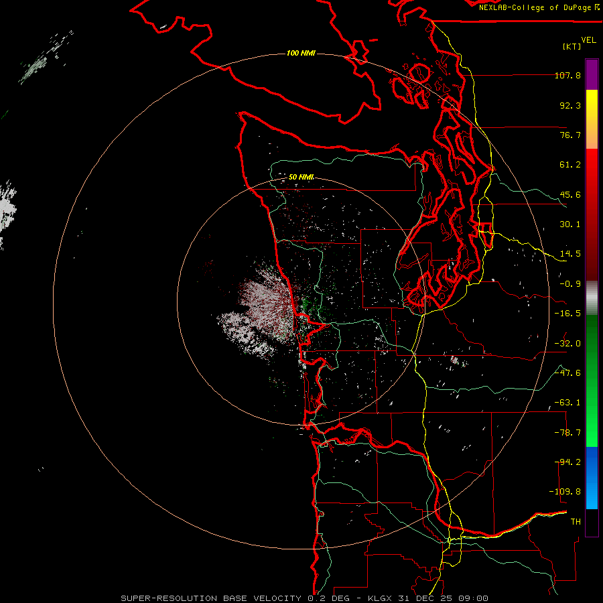603x603 pixels.
Task: Click the -0.9 velocity scale value
Action: pyautogui.click(x=570, y=284)
